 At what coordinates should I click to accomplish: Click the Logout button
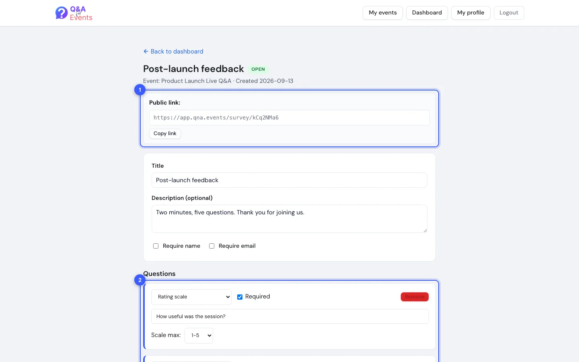click(x=509, y=13)
